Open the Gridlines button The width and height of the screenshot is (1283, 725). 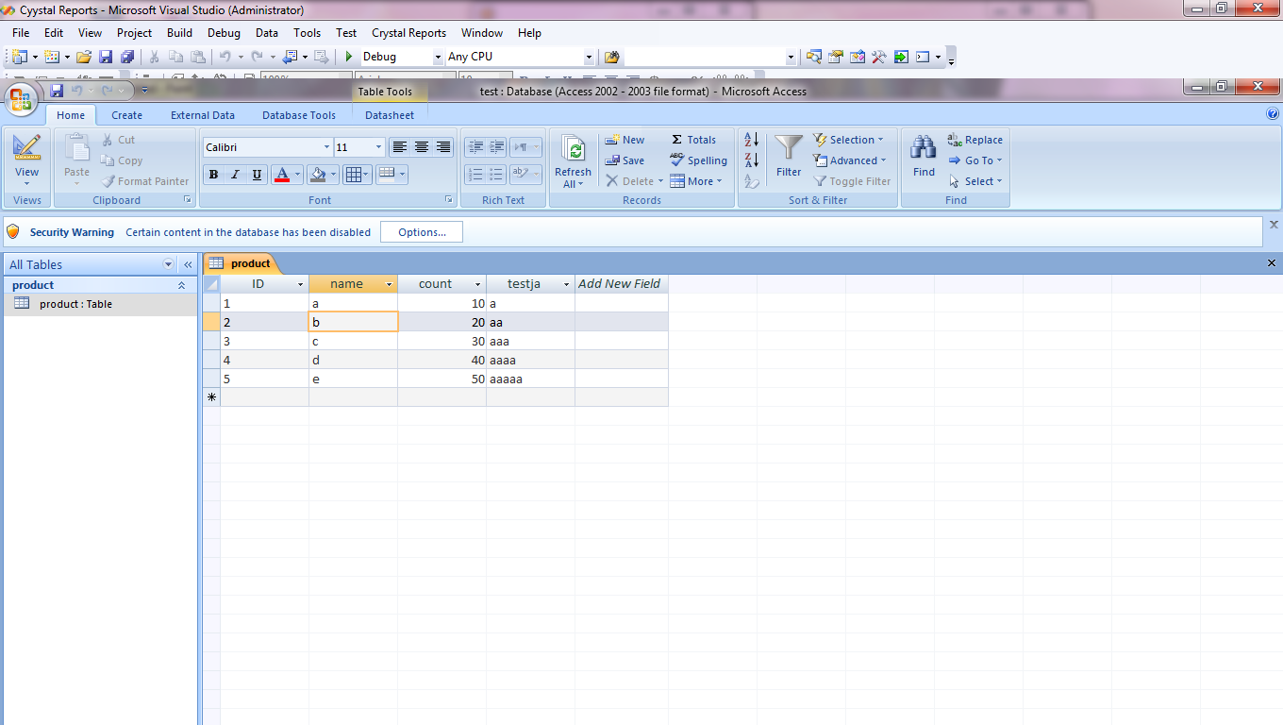pos(358,175)
